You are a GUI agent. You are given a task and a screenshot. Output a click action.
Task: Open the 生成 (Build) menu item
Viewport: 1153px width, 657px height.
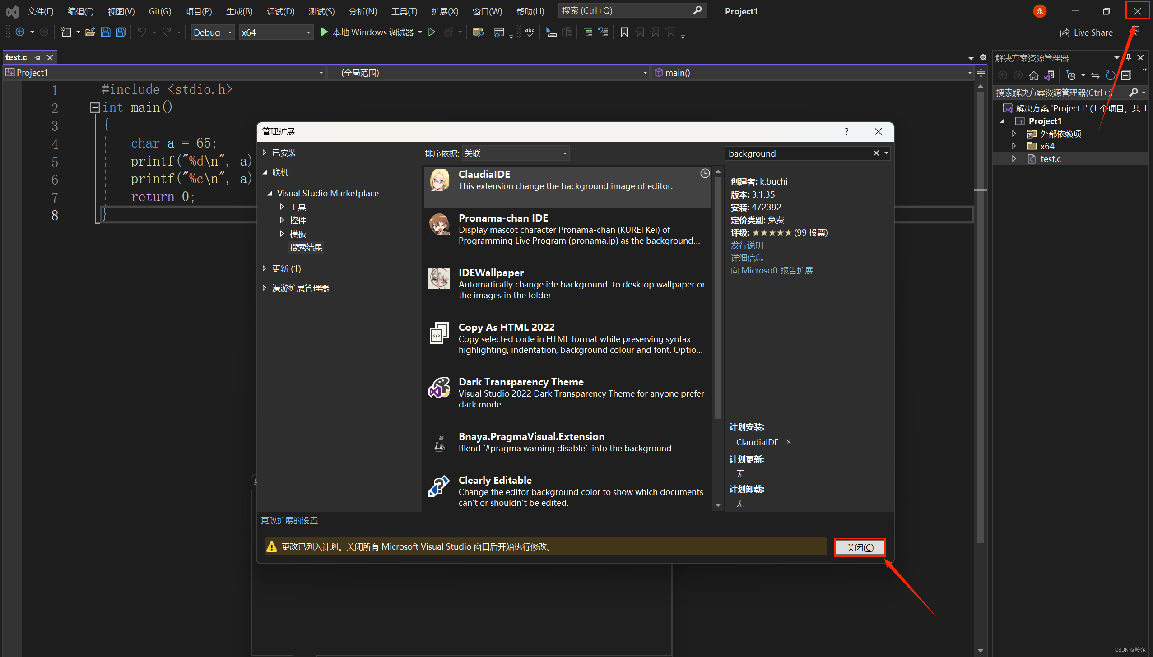[x=240, y=10]
